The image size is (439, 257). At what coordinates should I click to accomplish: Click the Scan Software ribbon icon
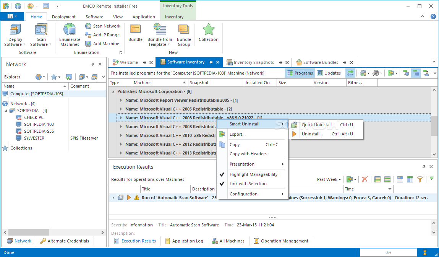pyautogui.click(x=41, y=30)
